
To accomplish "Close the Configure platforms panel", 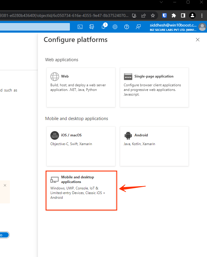I will click(x=198, y=40).
